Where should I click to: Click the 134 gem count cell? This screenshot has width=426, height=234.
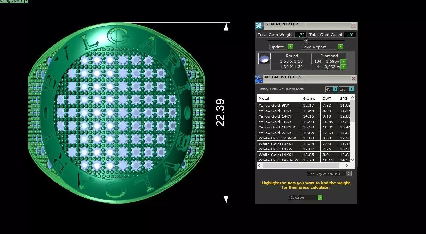tap(318, 61)
